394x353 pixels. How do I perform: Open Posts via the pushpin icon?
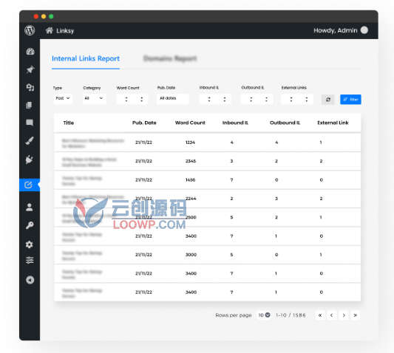pyautogui.click(x=30, y=69)
